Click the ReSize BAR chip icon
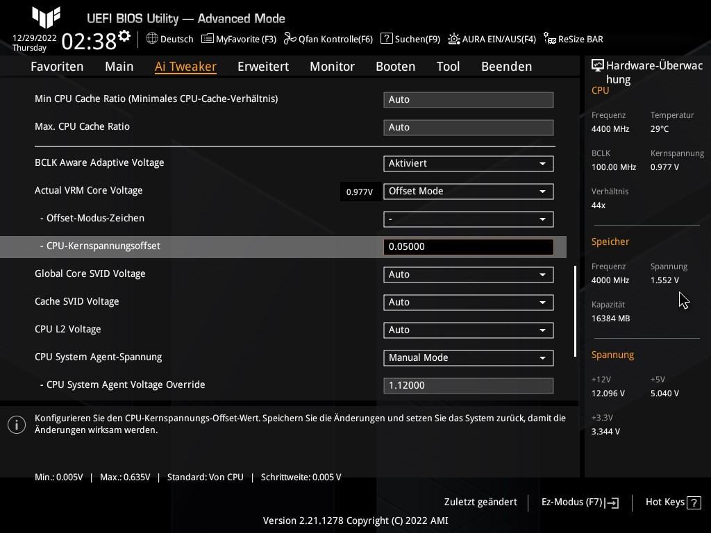Screen dimensions: 711x533 coord(550,39)
